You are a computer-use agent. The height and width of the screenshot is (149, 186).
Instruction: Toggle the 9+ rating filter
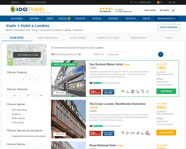pyautogui.click(x=40, y=95)
